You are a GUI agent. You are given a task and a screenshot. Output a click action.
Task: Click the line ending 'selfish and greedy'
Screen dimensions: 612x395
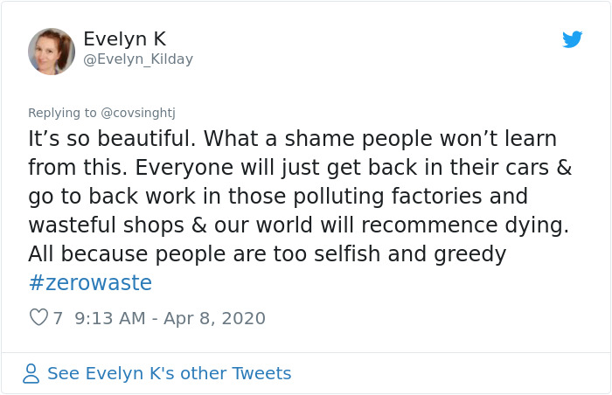267,254
